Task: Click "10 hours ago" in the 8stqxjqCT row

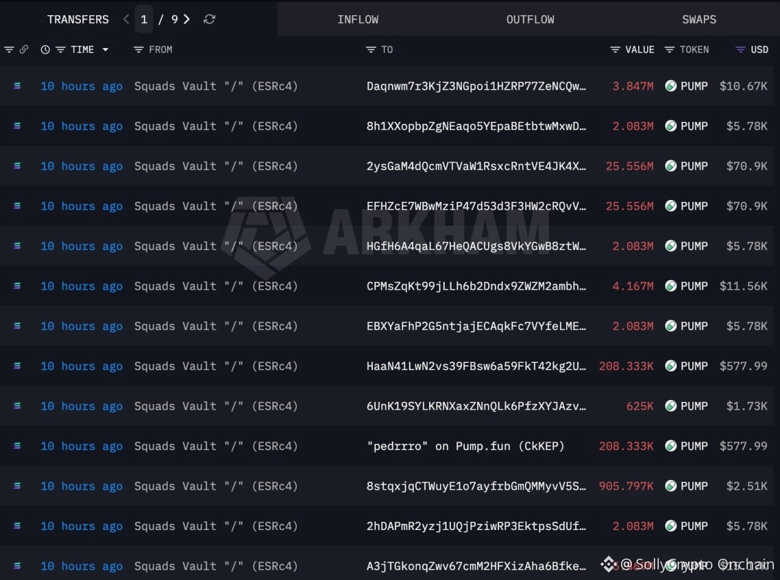Action: 82,486
